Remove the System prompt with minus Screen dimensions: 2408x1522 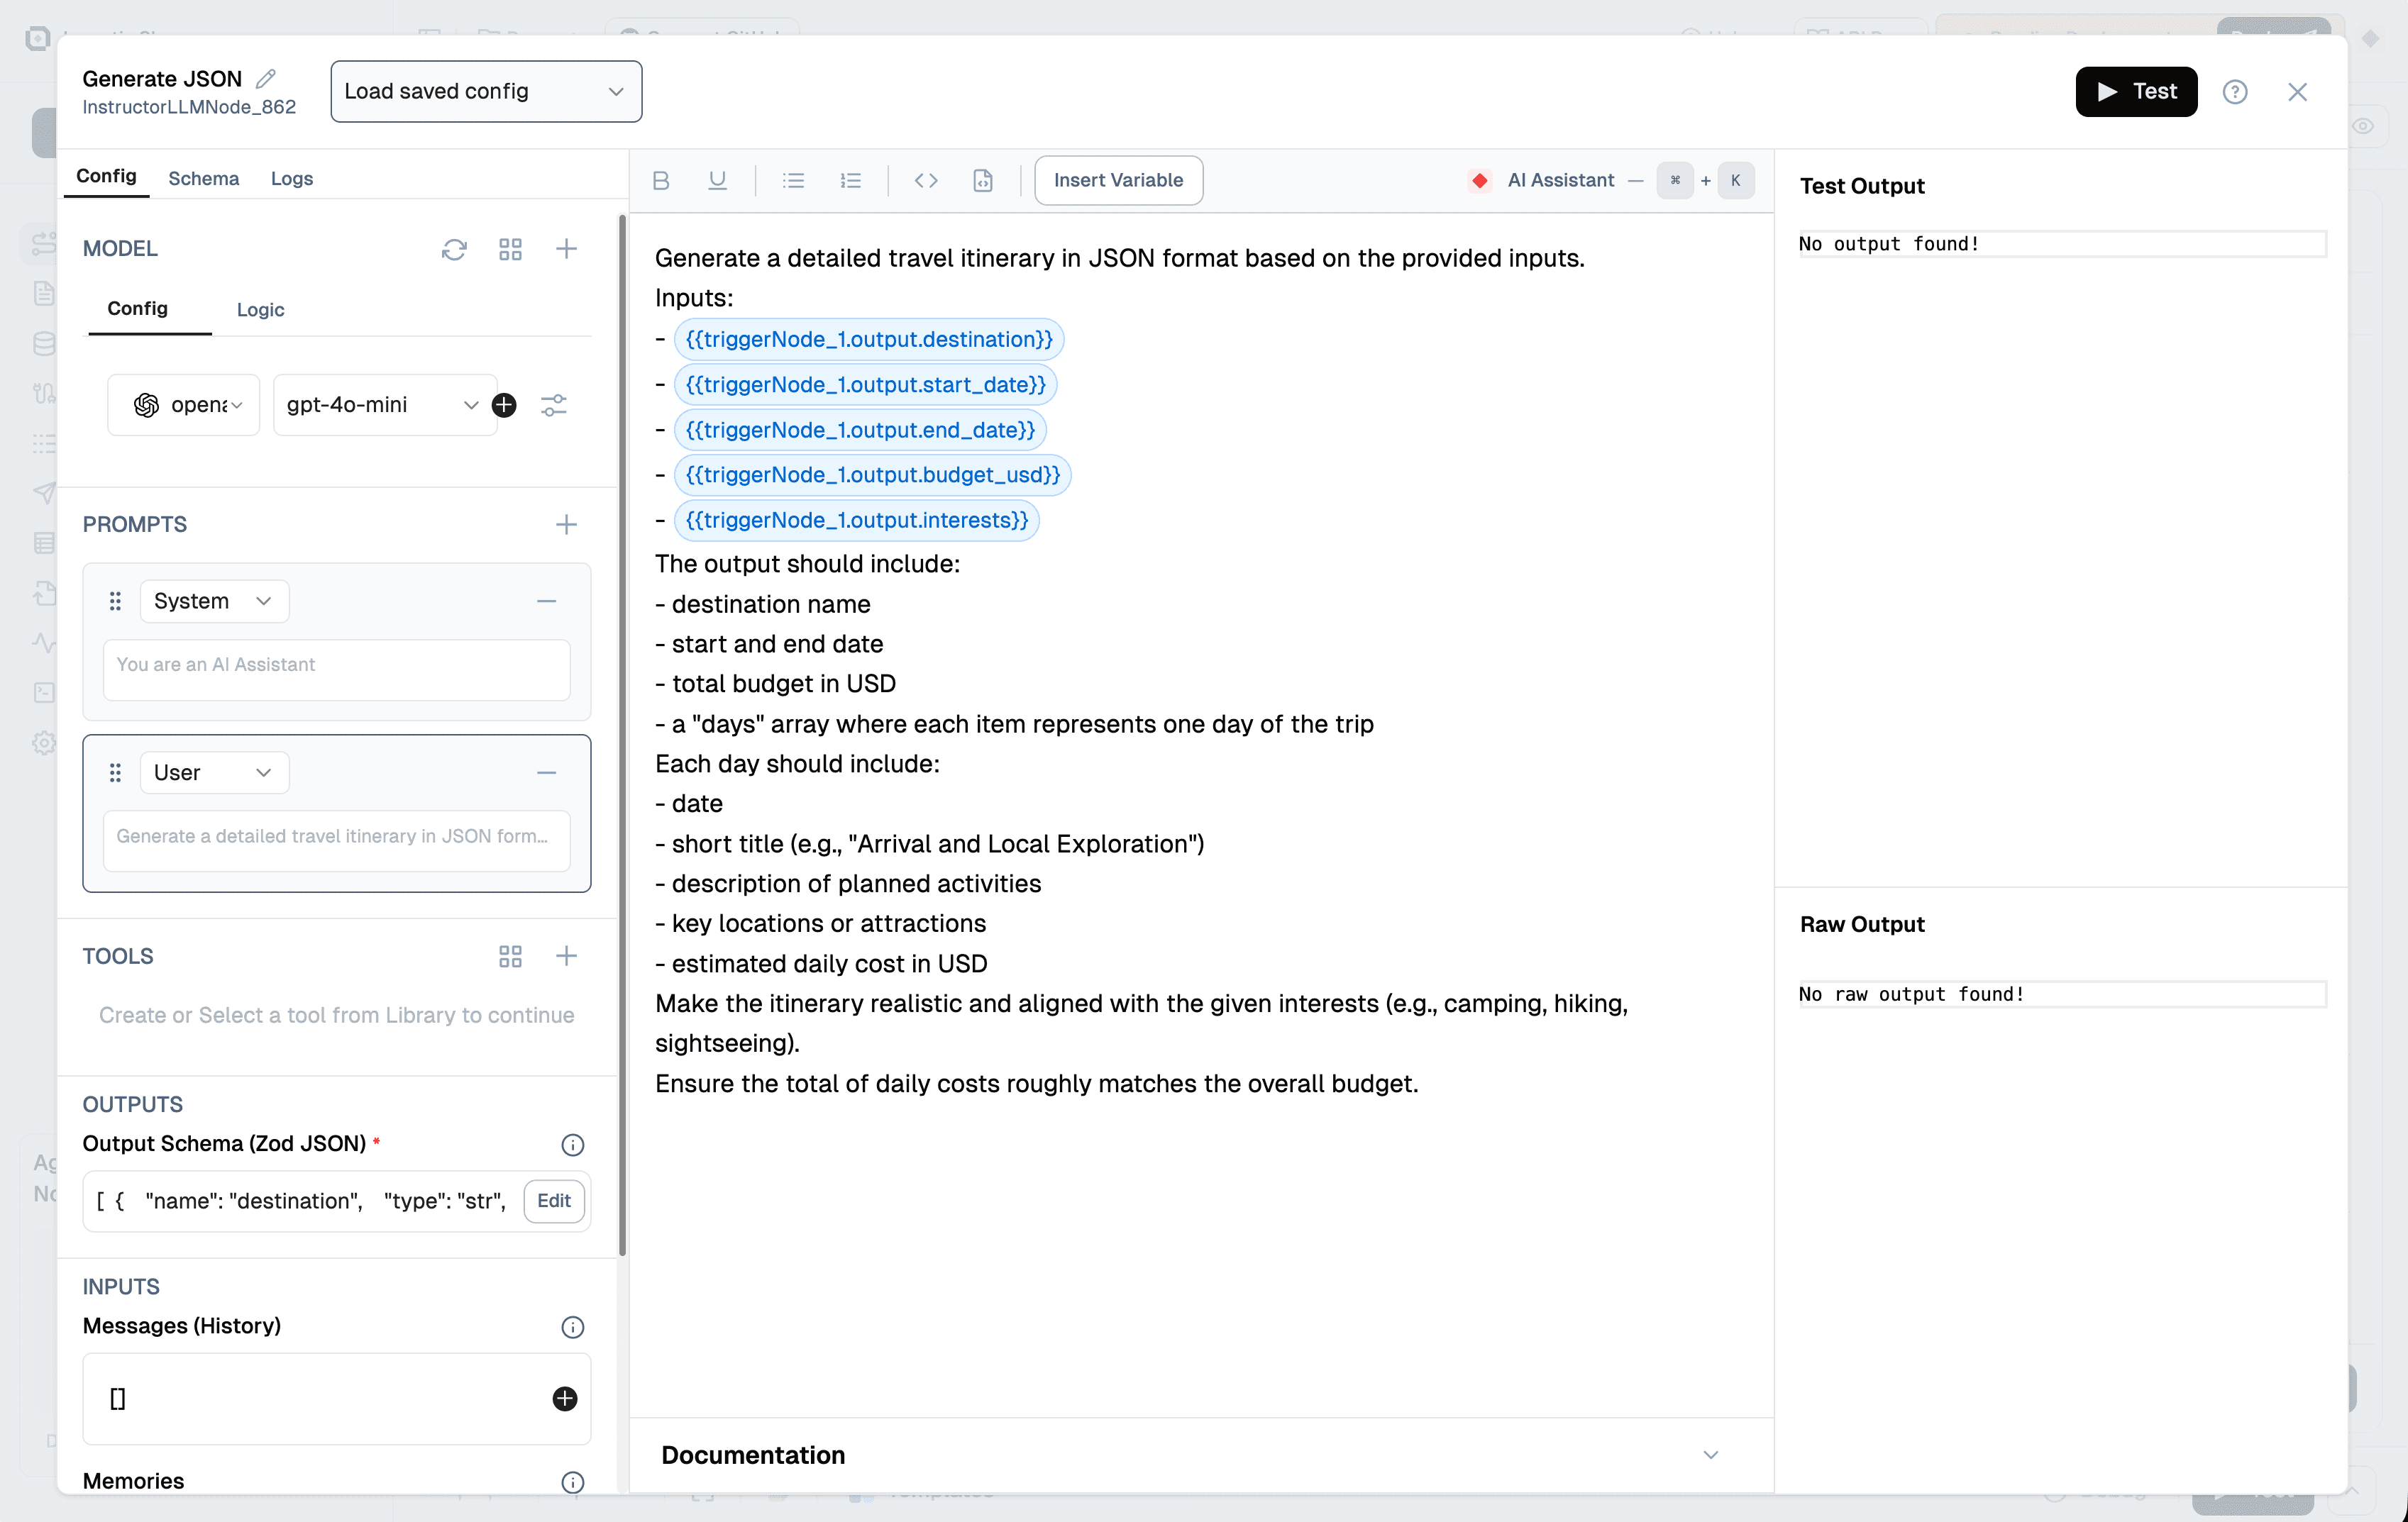pyautogui.click(x=546, y=601)
